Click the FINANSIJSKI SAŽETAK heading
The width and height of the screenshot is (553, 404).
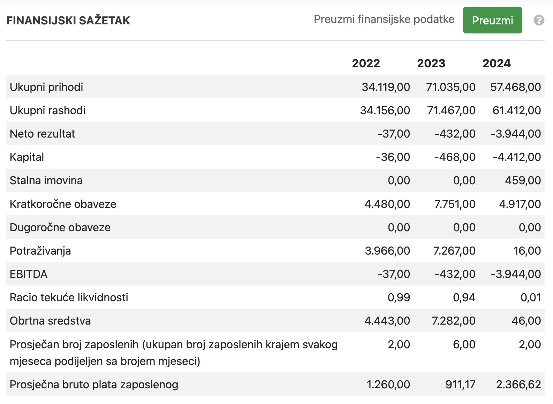coord(68,21)
